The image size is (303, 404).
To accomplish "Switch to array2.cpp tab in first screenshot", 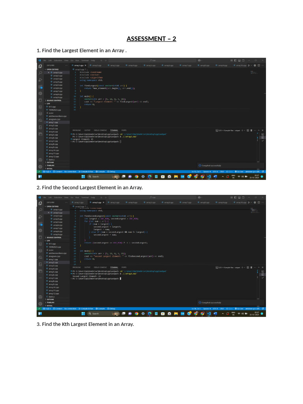I will click(96, 65).
